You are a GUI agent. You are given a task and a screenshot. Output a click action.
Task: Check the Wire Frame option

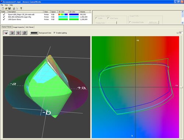(x=108, y=18)
